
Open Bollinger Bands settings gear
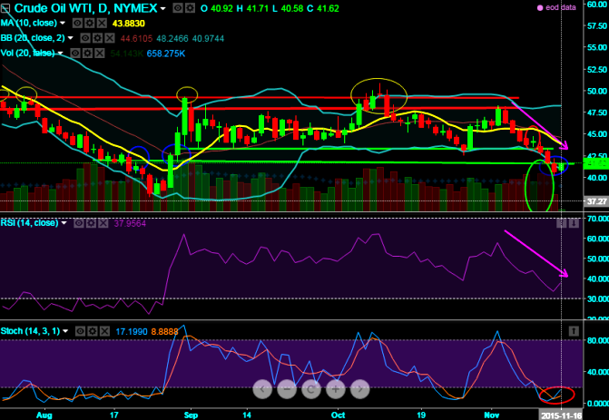(98, 38)
